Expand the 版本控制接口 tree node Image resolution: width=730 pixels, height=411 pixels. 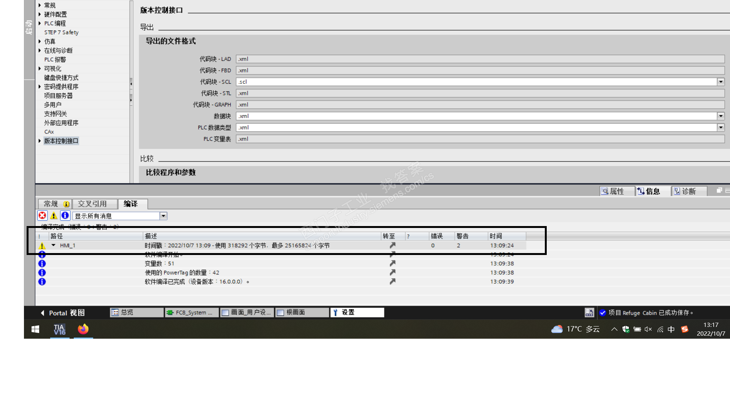[40, 141]
